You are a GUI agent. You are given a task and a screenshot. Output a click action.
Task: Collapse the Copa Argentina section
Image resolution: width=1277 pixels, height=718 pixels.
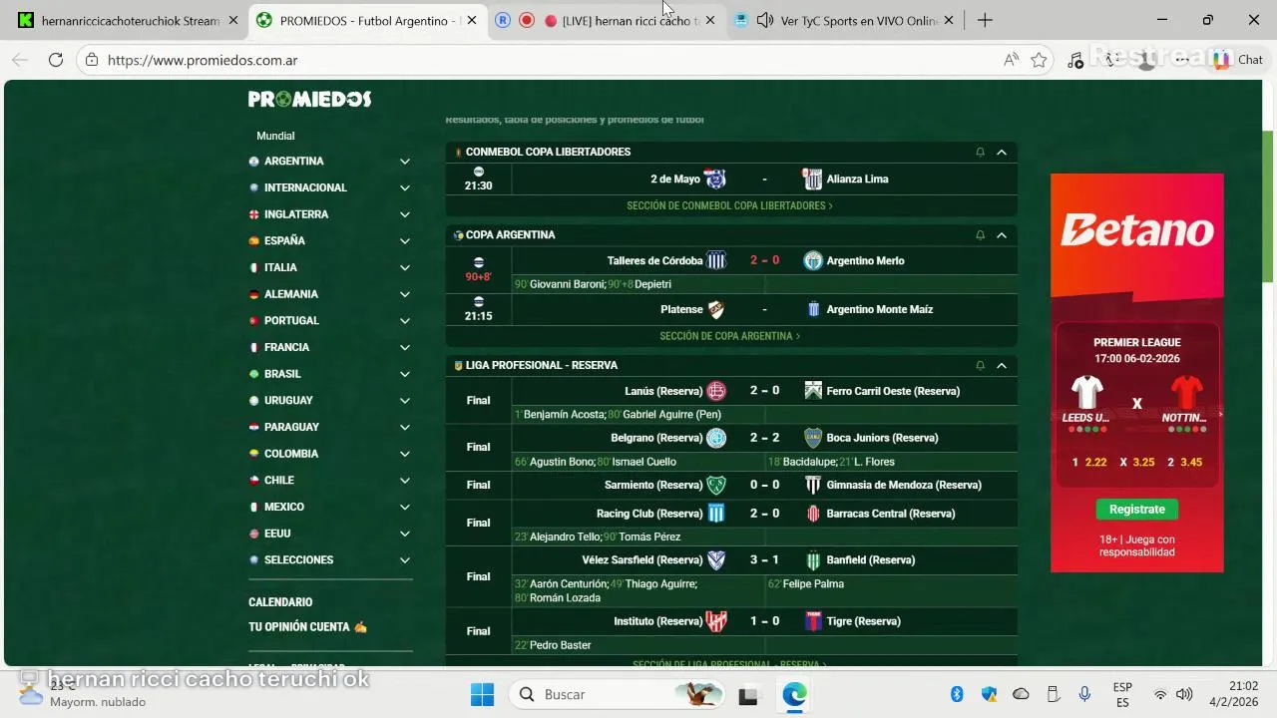tap(1002, 235)
